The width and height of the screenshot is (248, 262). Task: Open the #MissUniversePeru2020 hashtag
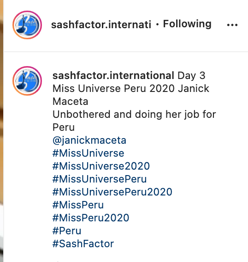(x=112, y=192)
